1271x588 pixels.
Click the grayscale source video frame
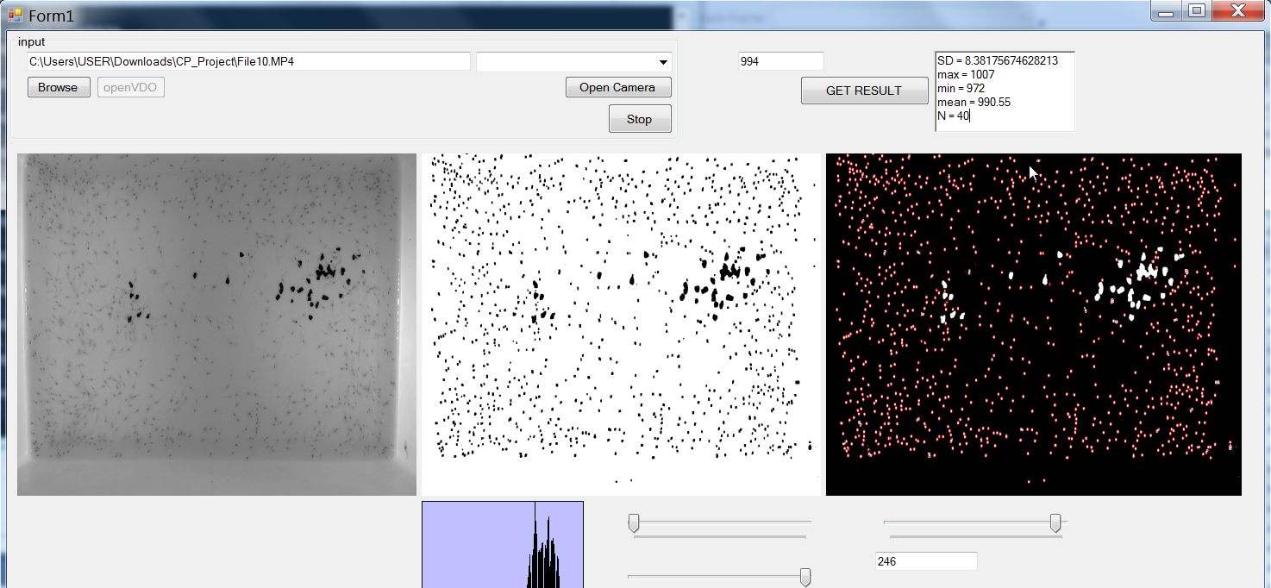[216, 324]
